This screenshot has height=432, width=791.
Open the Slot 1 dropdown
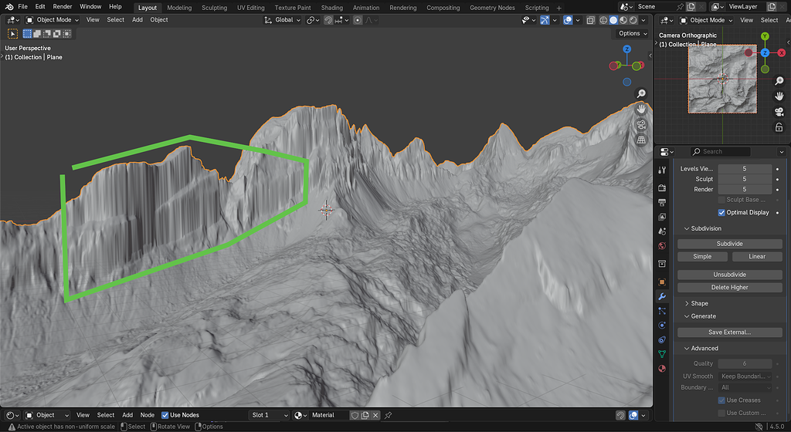click(x=269, y=415)
